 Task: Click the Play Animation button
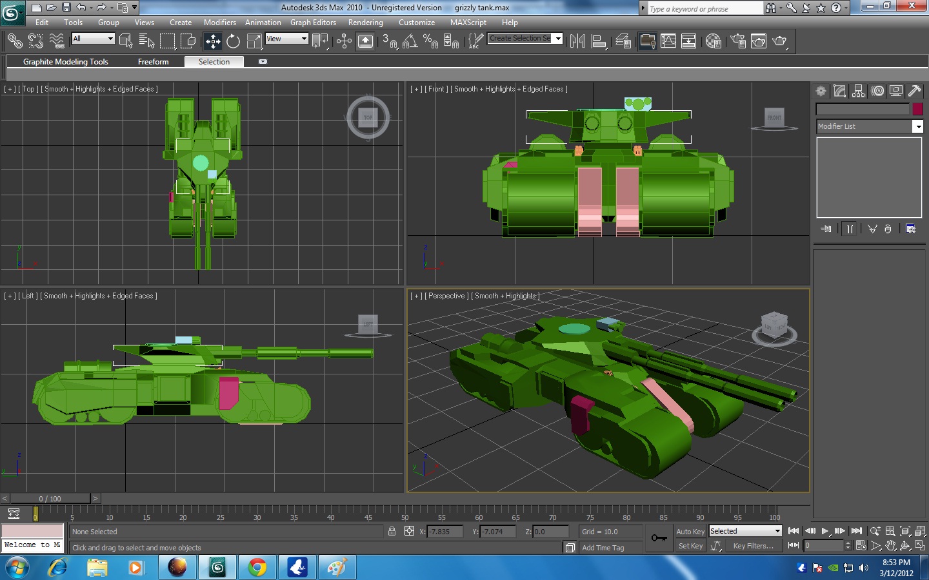coord(825,531)
